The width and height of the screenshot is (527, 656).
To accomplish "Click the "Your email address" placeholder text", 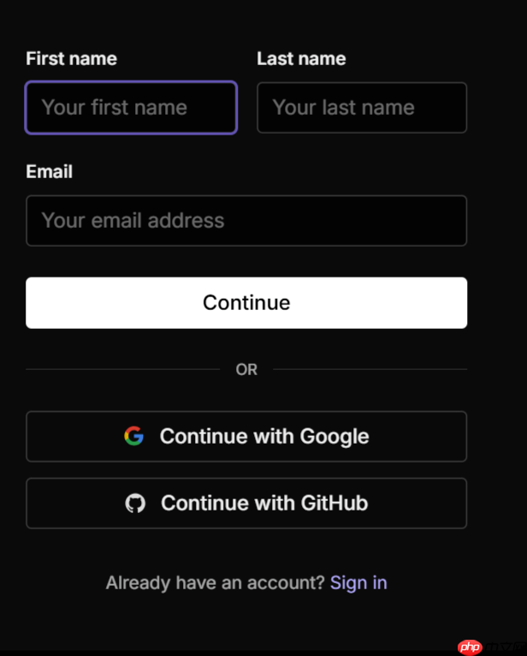I will [x=133, y=221].
